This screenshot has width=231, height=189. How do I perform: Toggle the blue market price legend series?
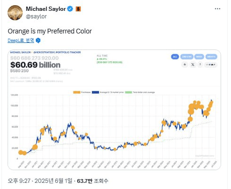[108, 92]
